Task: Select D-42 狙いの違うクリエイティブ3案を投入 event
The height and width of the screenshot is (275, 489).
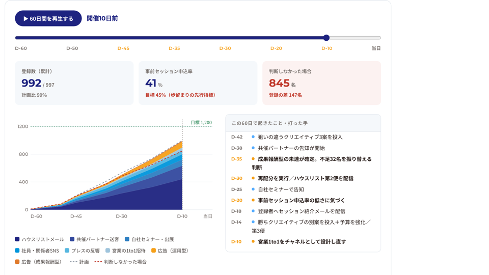Action: tap(303, 137)
